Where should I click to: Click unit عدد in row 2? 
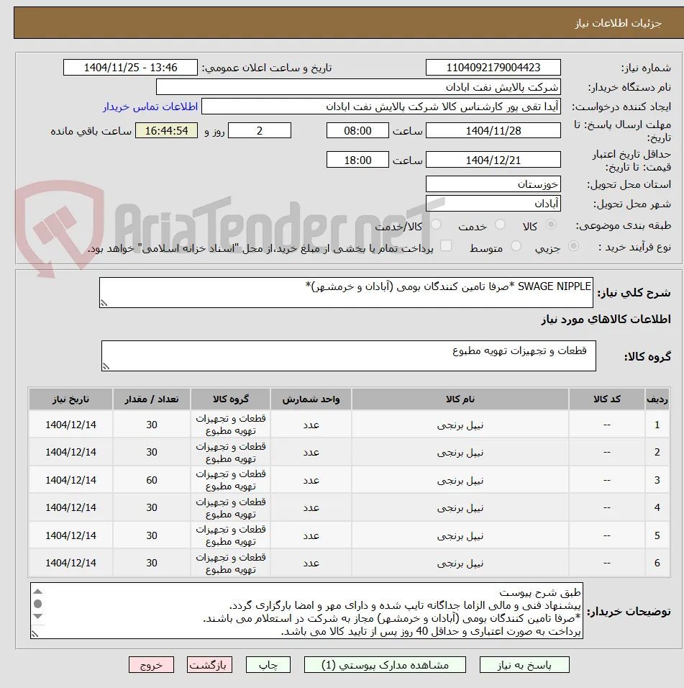pos(311,453)
